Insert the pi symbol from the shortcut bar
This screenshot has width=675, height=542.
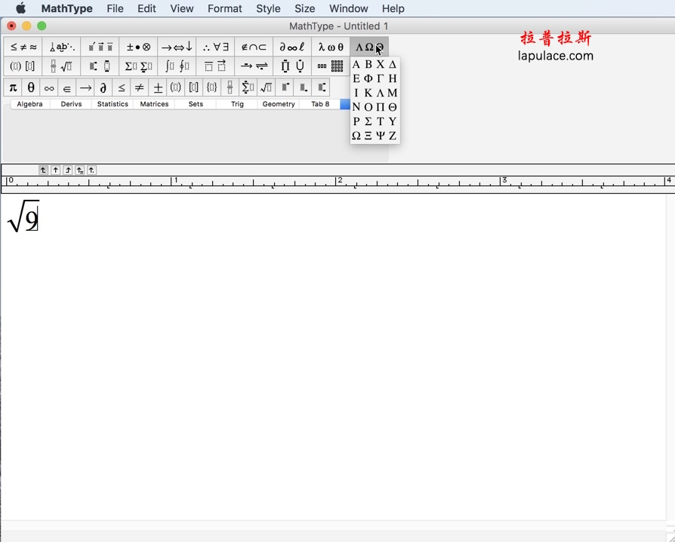[x=13, y=87]
